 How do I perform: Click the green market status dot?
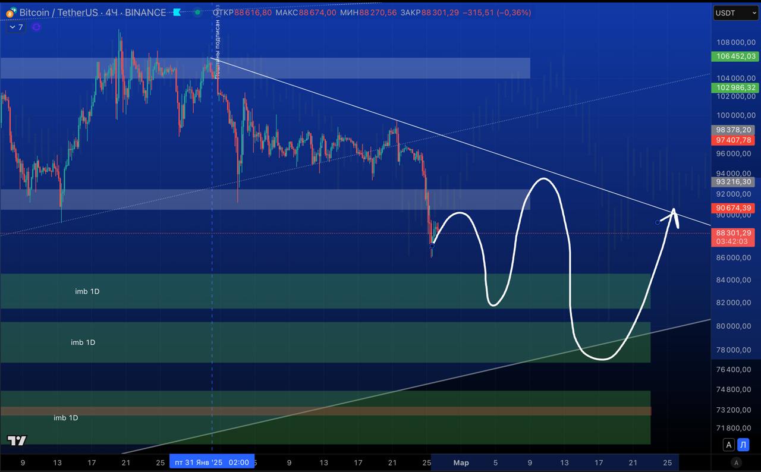pyautogui.click(x=197, y=12)
